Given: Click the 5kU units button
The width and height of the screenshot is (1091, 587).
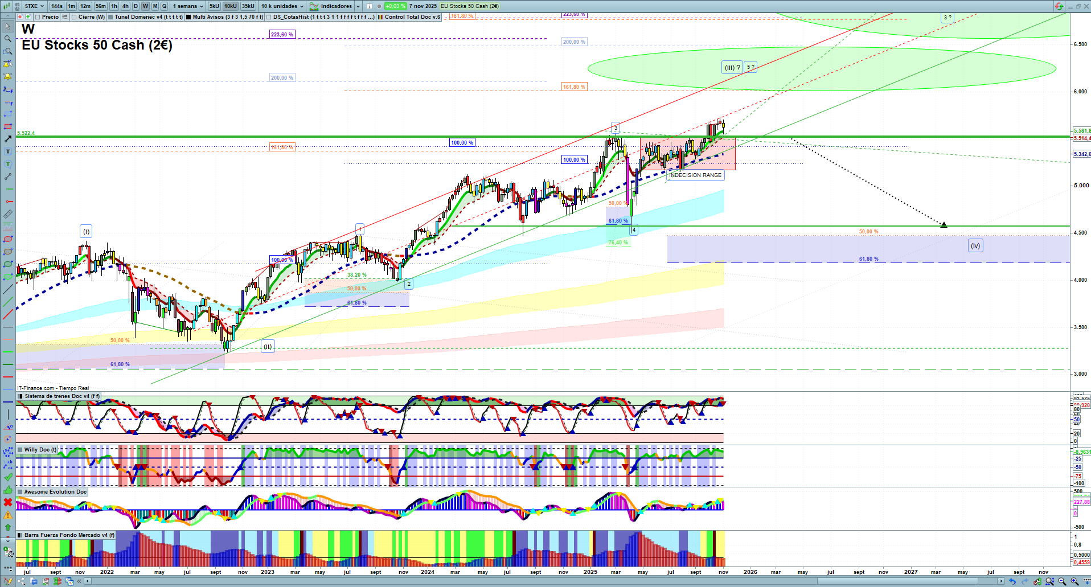Looking at the screenshot, I should (214, 6).
